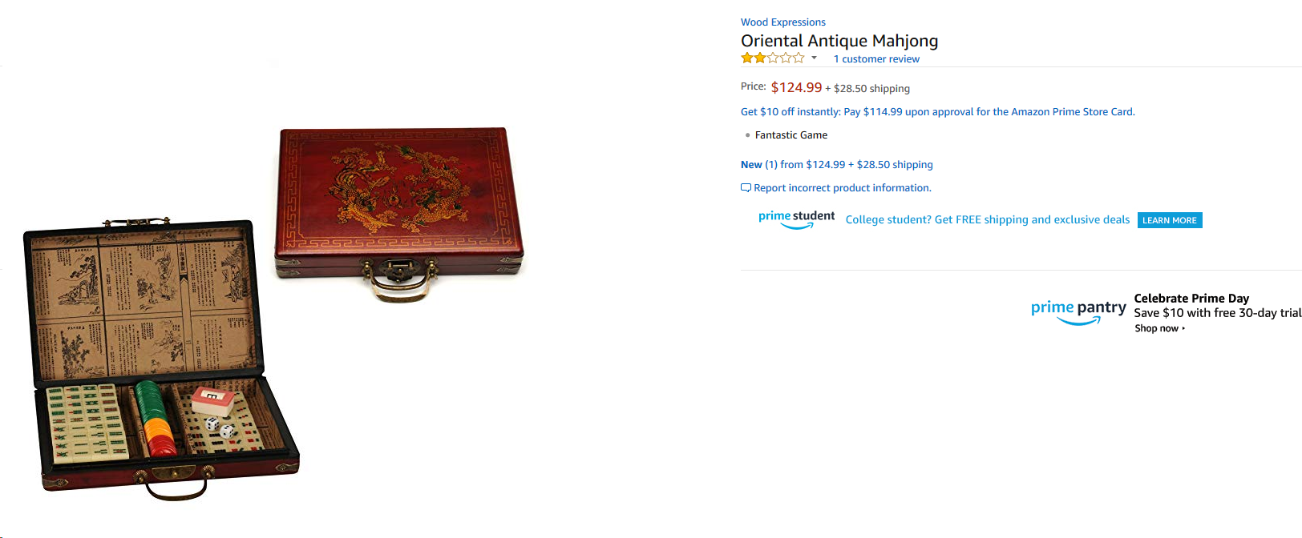
Task: Click the $124.99 price text
Action: 796,87
